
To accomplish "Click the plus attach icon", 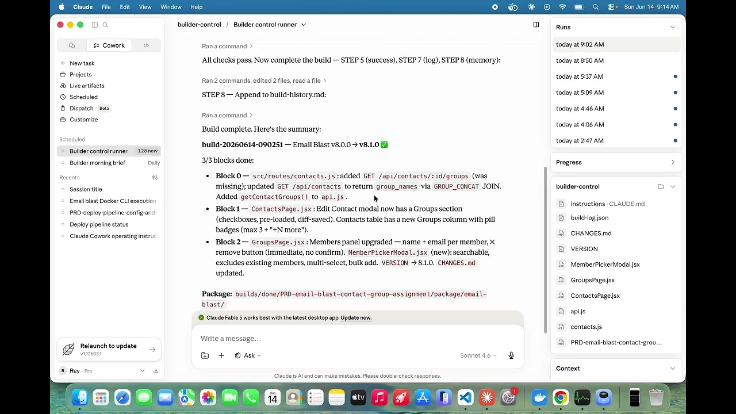I will click(221, 356).
